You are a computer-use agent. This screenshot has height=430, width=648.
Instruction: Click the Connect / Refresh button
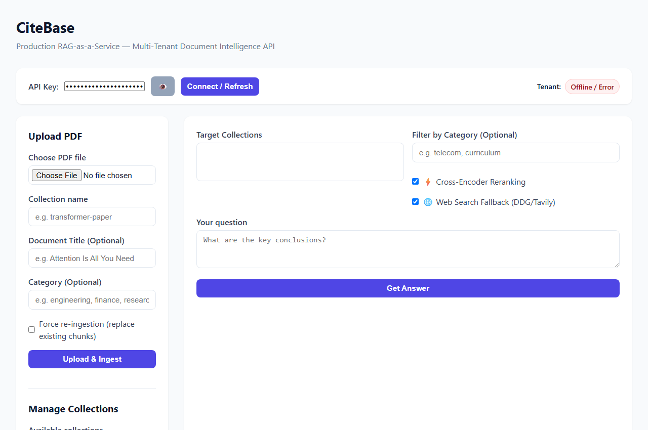220,87
